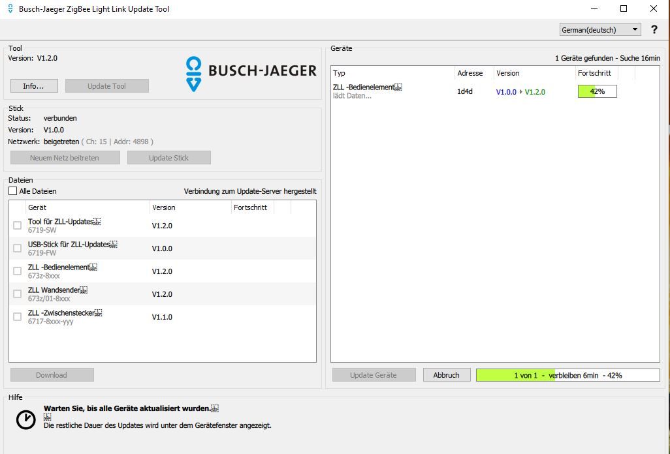Screen dimensions: 670x454
Task: Click the overall progress bar showing 1 von 1
Action: (x=568, y=375)
